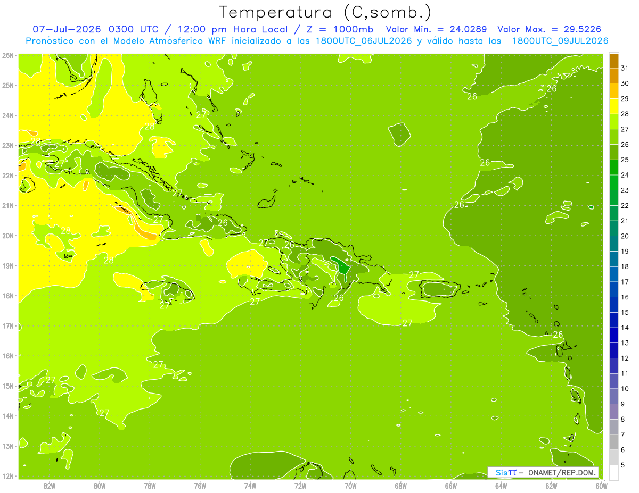Click the '80W' longitude label

coord(100,486)
